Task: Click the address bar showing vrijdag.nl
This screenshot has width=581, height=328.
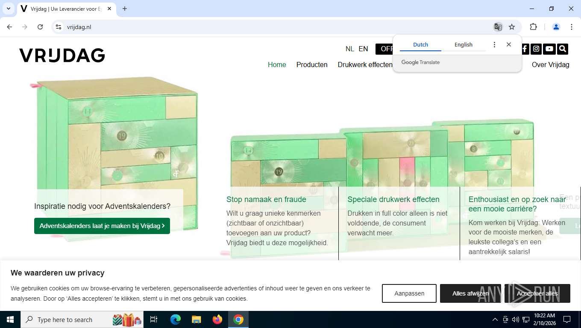Action: pos(273,27)
